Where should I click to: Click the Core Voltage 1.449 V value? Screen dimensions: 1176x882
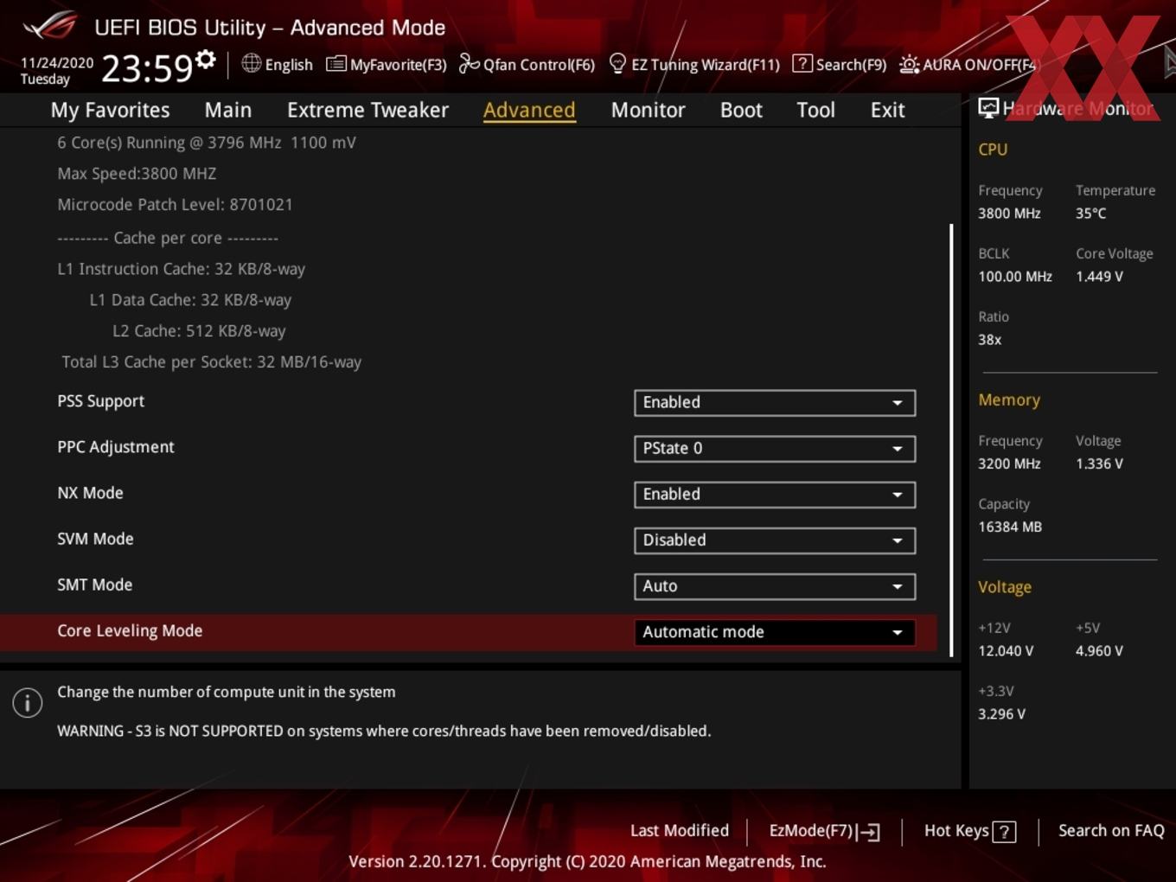(x=1099, y=277)
